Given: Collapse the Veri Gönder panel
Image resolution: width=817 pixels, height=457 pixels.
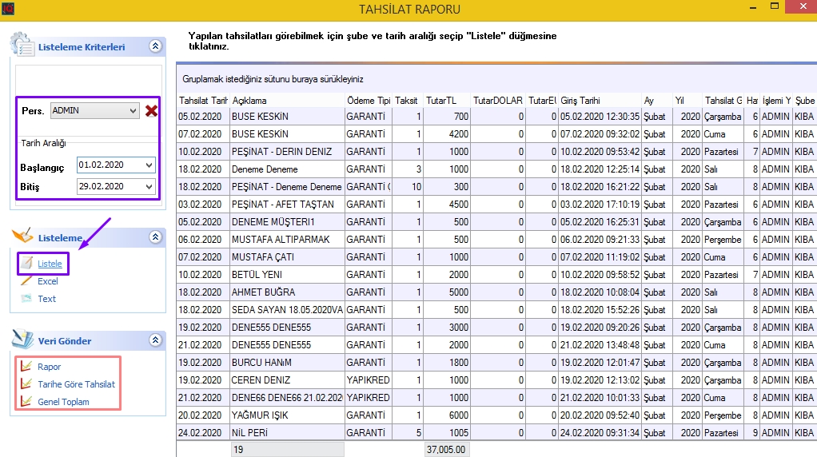Looking at the screenshot, I should (x=155, y=340).
